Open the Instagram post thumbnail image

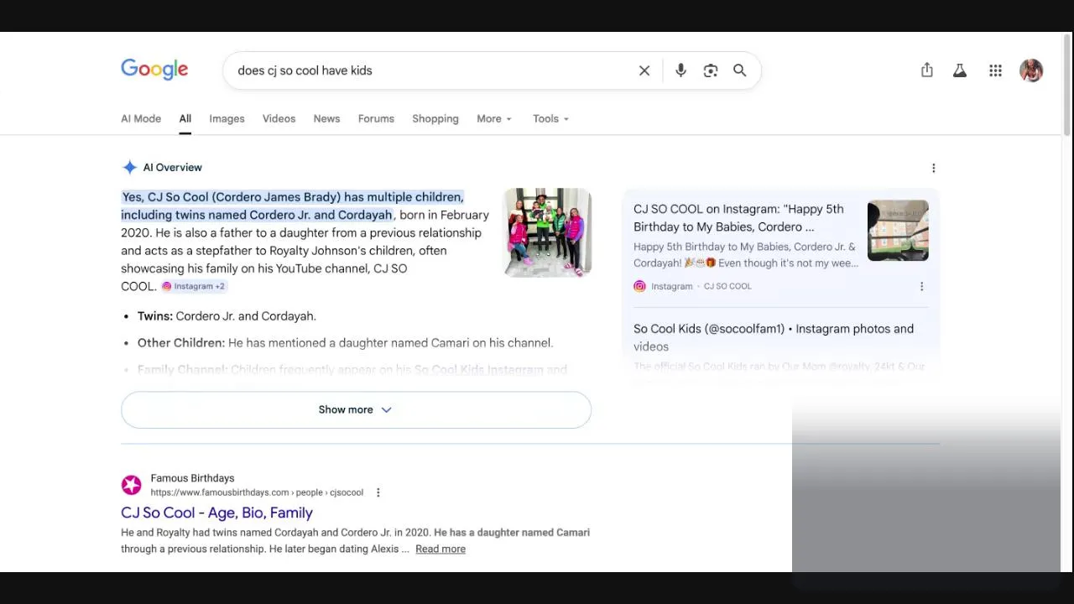coord(898,231)
